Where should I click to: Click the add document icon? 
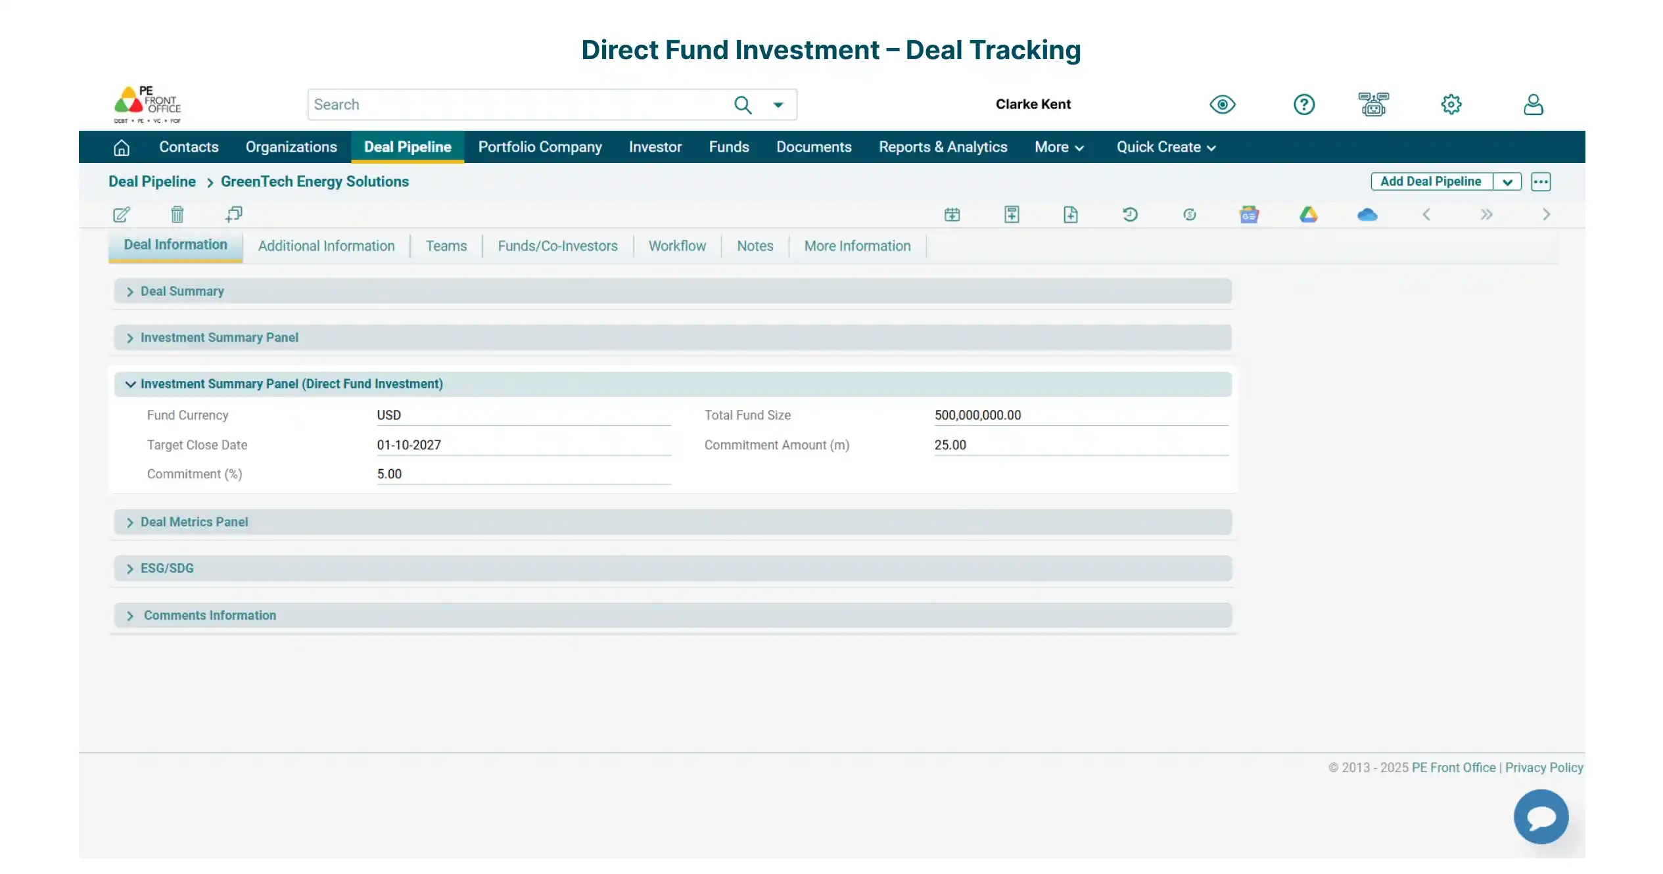[x=1071, y=215]
